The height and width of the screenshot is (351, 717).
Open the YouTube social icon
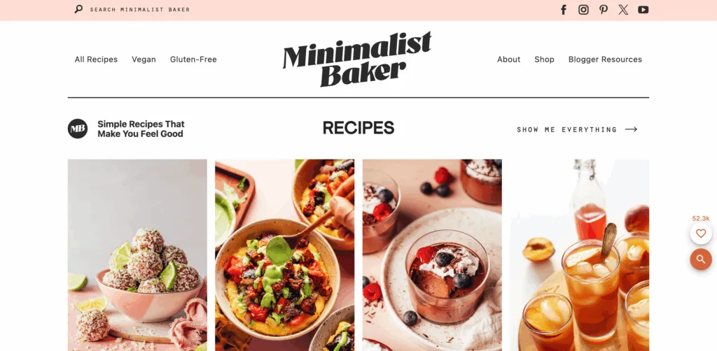pos(643,10)
